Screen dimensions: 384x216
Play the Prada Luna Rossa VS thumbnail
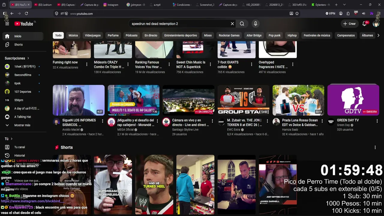point(298,100)
